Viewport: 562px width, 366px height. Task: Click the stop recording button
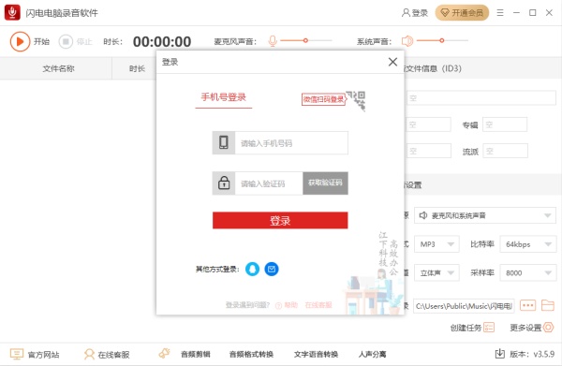(66, 41)
